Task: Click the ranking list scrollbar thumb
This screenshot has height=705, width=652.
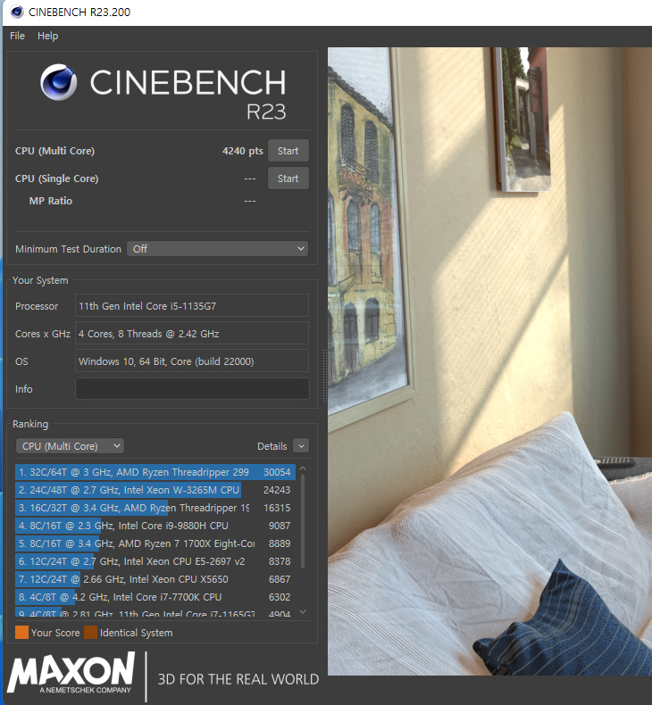Action: point(303,520)
